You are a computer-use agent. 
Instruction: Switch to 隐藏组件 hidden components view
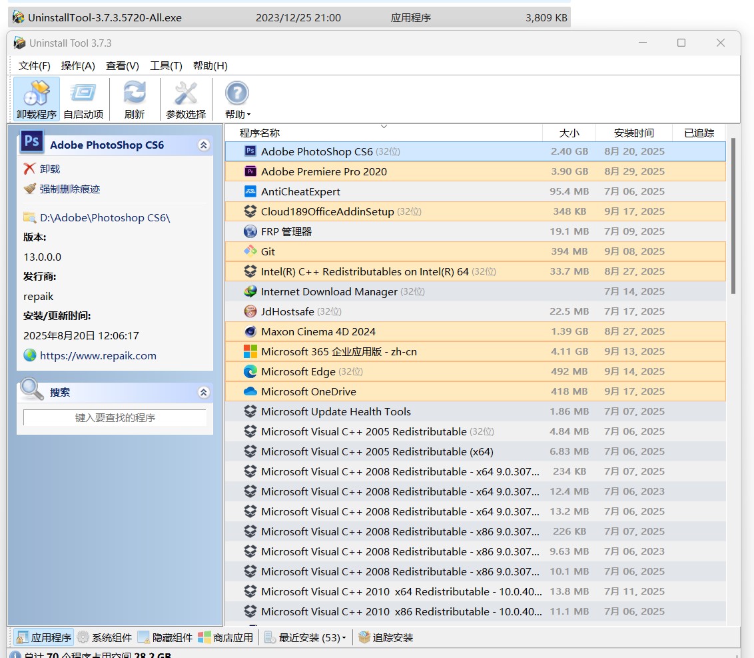(x=165, y=637)
